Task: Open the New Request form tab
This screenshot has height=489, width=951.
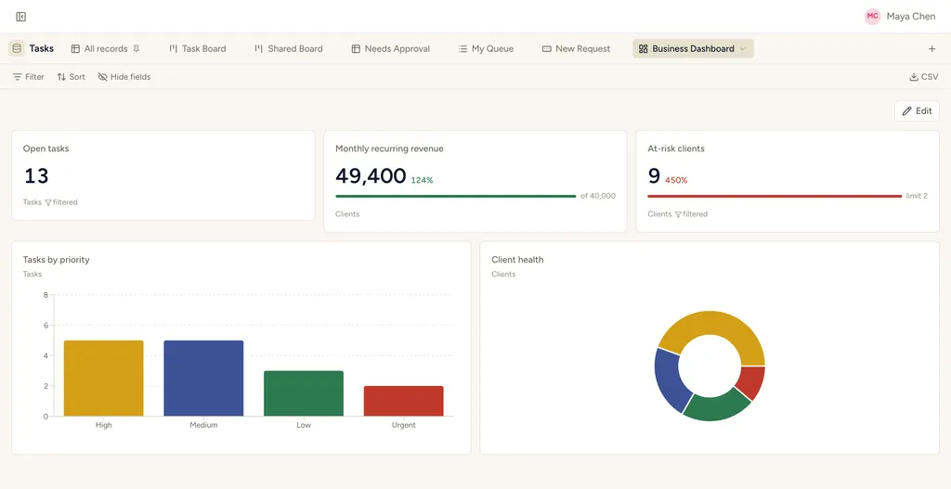Action: 576,48
